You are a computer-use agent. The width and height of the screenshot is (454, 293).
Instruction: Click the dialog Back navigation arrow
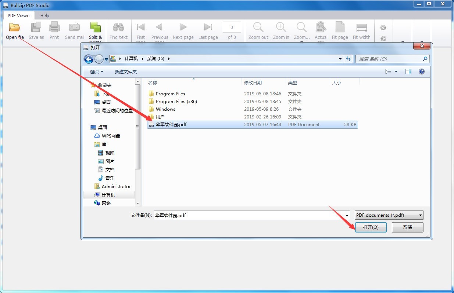click(x=89, y=59)
